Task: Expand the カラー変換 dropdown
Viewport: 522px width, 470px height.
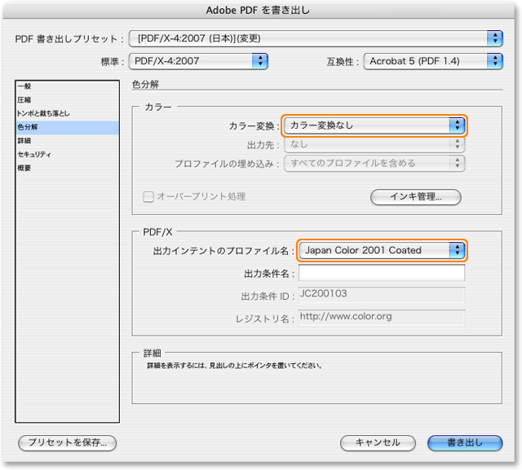Action: coord(374,125)
